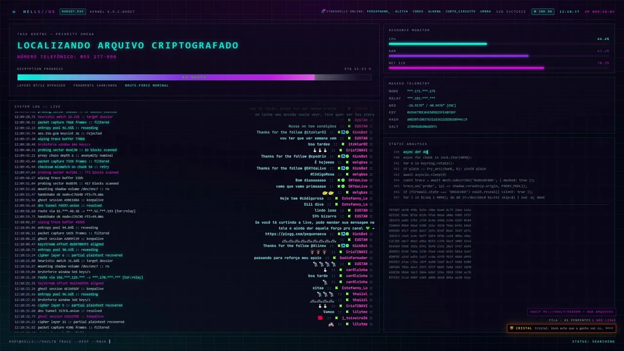Click username Estefanny_Lo on 'Oiii diva' line
This screenshot has height=351, width=624.
click(x=354, y=204)
